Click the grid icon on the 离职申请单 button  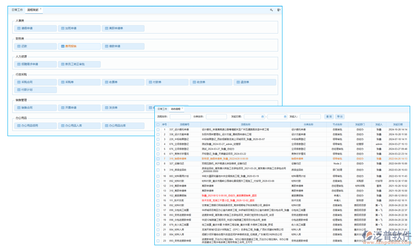pos(106,28)
